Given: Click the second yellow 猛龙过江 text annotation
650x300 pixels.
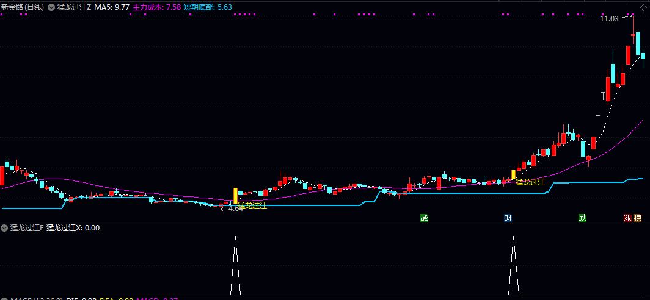Looking at the screenshot, I should coord(530,182).
